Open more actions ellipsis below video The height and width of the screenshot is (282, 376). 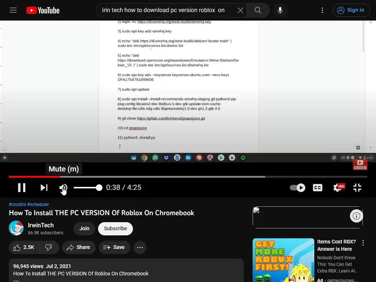pyautogui.click(x=140, y=247)
